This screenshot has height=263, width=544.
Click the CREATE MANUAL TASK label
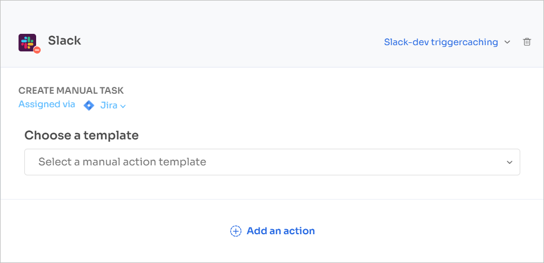[x=71, y=90]
